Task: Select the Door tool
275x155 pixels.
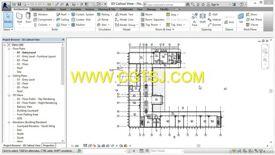Action: tap(28, 18)
